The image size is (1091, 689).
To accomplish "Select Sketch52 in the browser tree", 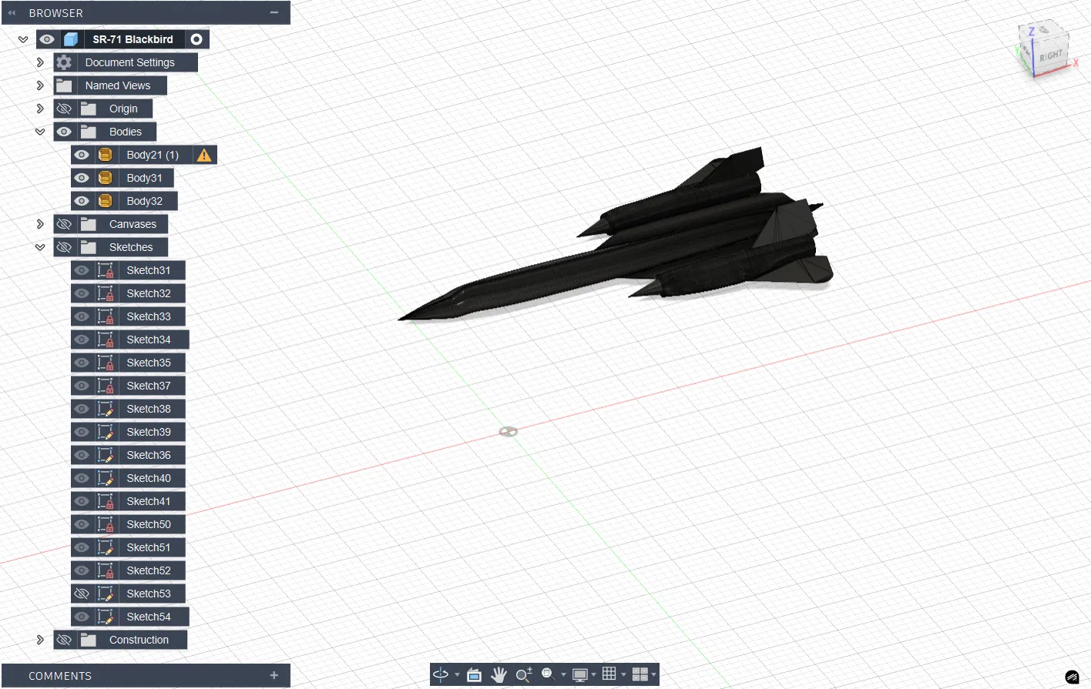I will pos(149,570).
